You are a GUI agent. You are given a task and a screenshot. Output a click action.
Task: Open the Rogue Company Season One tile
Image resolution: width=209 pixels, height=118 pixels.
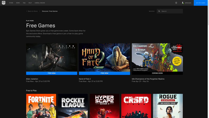pos(168,106)
